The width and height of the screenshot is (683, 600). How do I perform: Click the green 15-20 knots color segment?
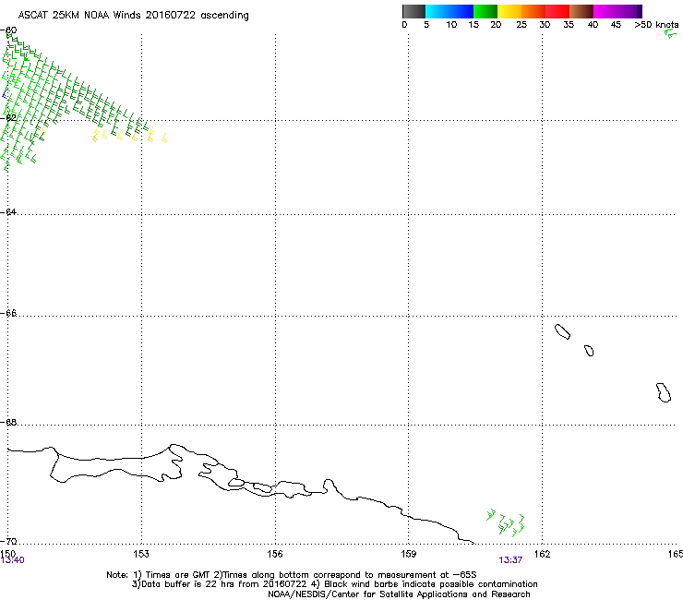click(485, 11)
